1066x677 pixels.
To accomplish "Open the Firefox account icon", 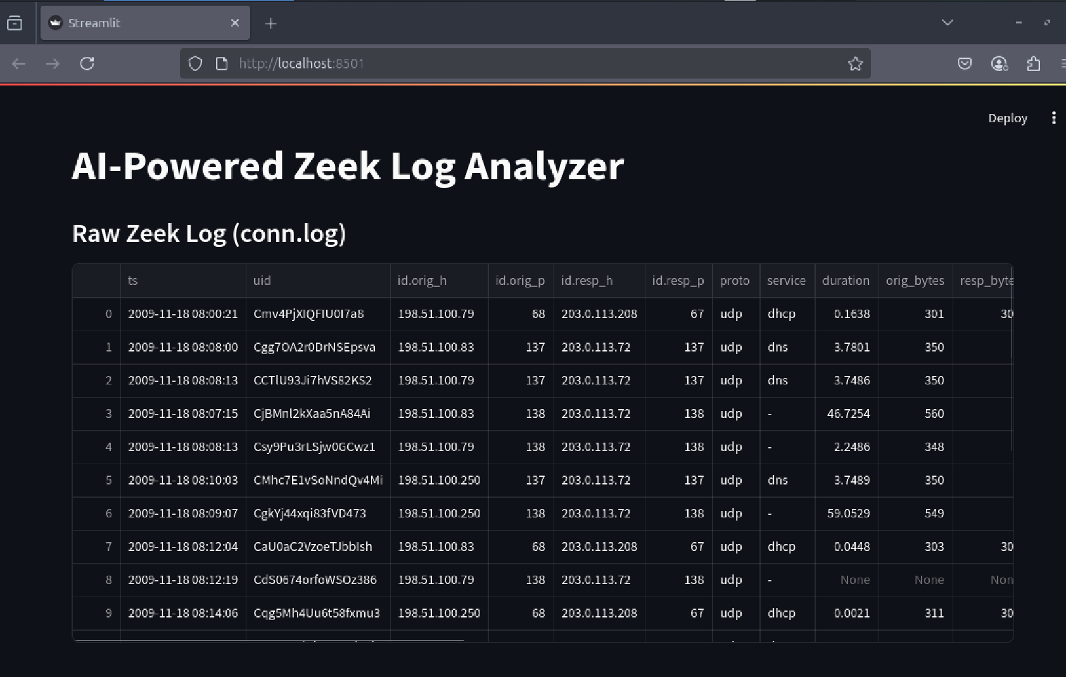I will [x=999, y=63].
